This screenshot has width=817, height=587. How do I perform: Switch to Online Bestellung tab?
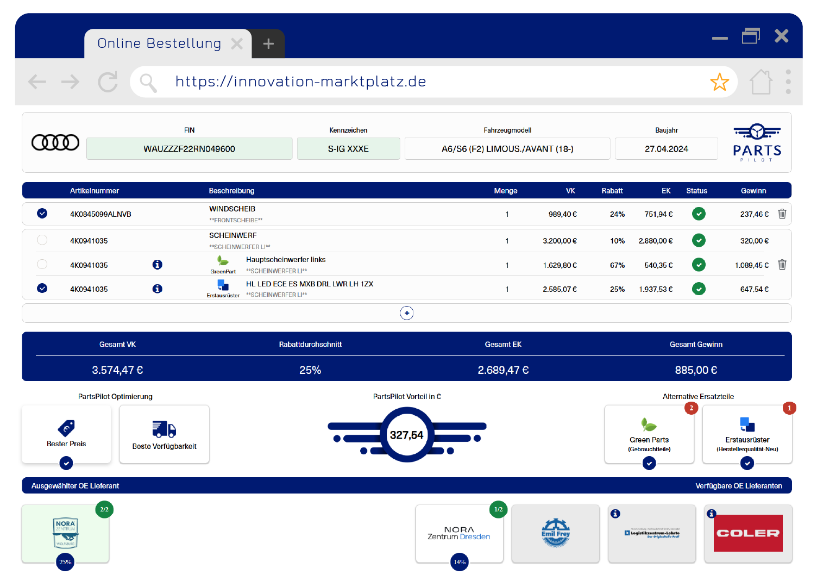[x=159, y=43]
